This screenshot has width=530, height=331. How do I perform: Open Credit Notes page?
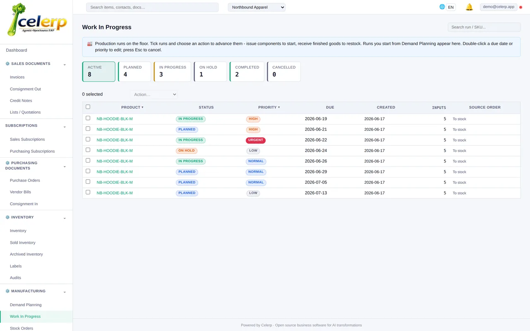(21, 101)
